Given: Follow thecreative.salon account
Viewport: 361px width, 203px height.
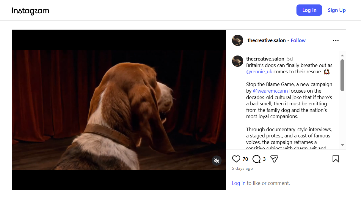Looking at the screenshot, I should click(298, 40).
